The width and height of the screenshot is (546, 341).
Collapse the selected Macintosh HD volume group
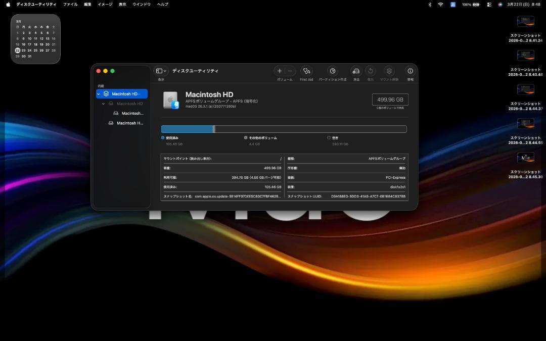pos(99,94)
